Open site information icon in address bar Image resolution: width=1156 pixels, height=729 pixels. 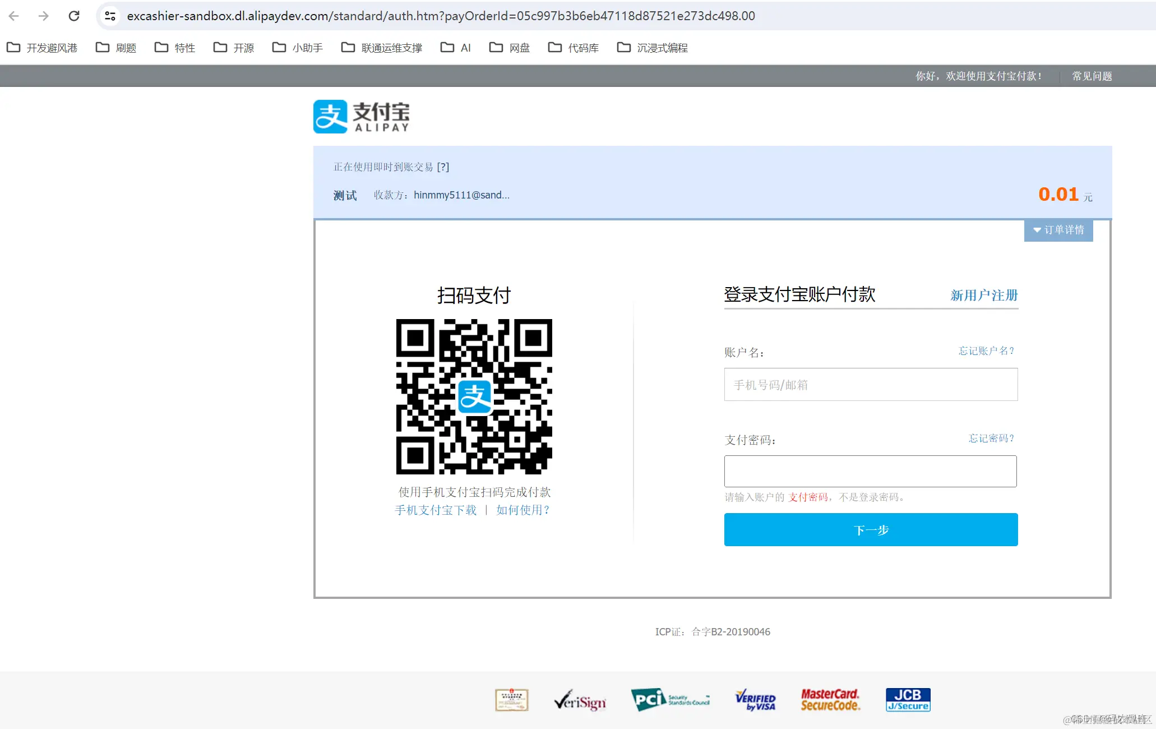pos(110,16)
